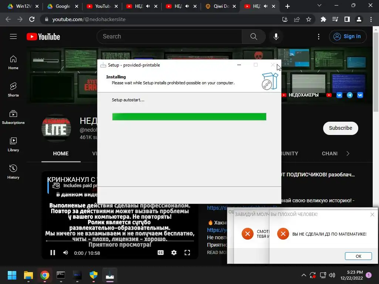The height and width of the screenshot is (284, 379).
Task: Select the HOME channel tab
Action: pos(61,153)
